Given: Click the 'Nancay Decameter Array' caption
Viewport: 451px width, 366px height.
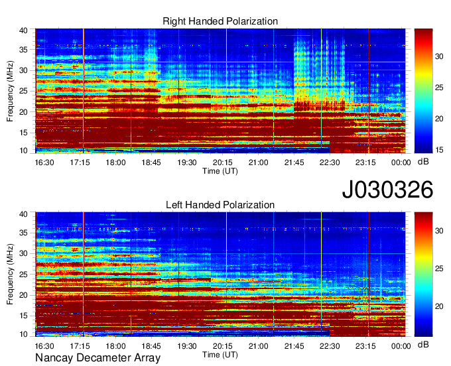Looking at the screenshot, I should [x=97, y=358].
